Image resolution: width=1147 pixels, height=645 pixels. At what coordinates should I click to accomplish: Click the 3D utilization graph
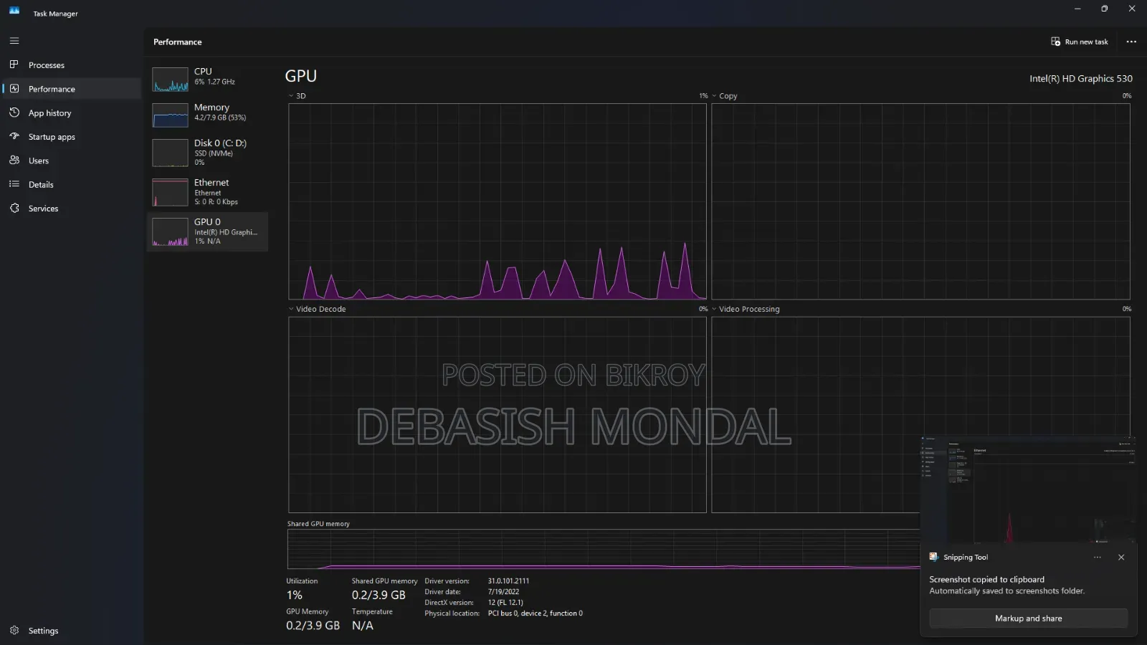(x=498, y=201)
